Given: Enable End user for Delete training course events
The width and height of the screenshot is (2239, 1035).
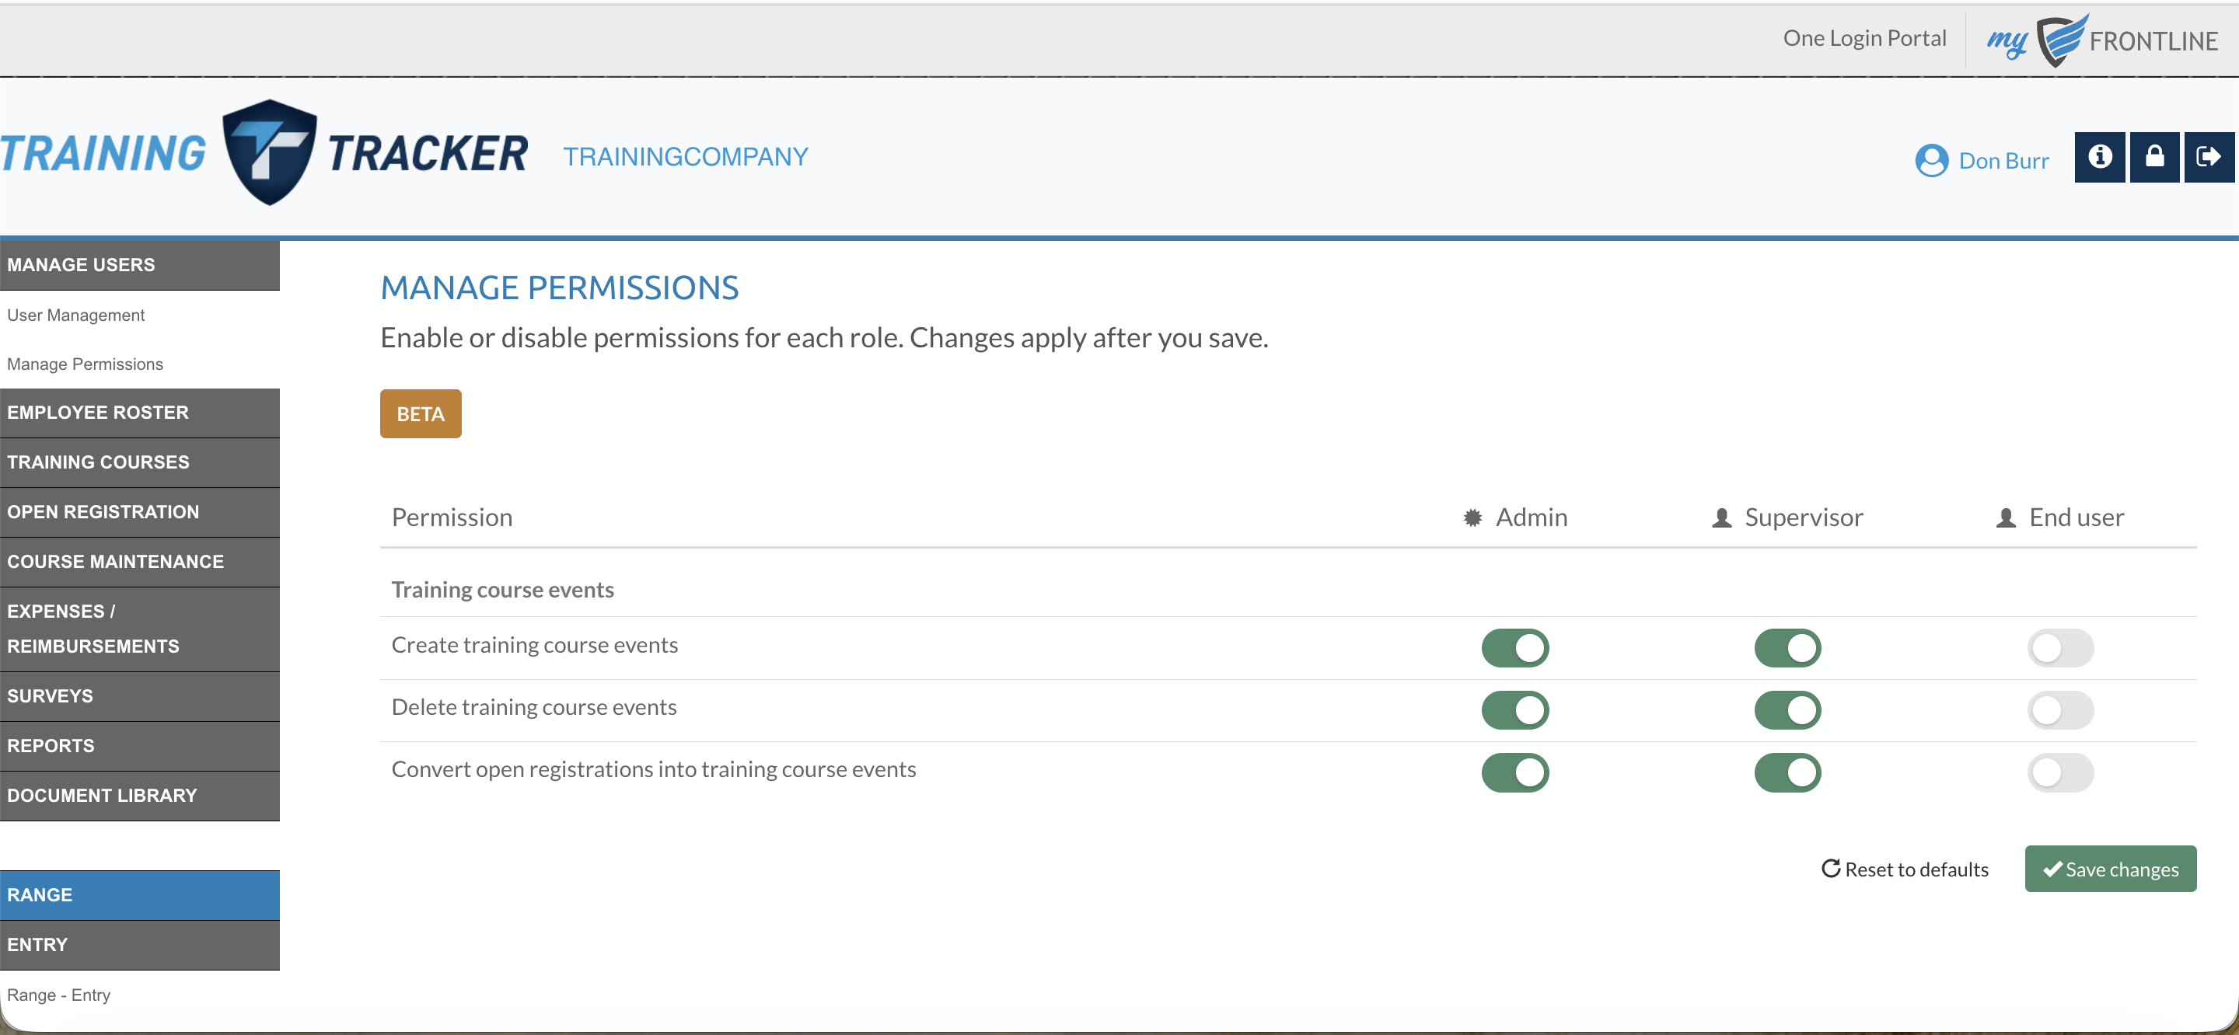Looking at the screenshot, I should coord(2060,710).
